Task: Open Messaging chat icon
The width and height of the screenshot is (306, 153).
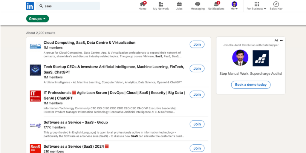Action: click(198, 4)
